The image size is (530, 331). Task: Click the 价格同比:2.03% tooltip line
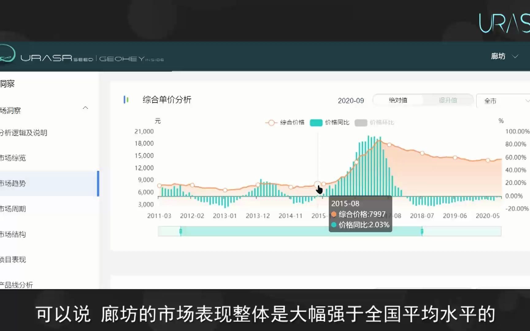click(x=360, y=225)
